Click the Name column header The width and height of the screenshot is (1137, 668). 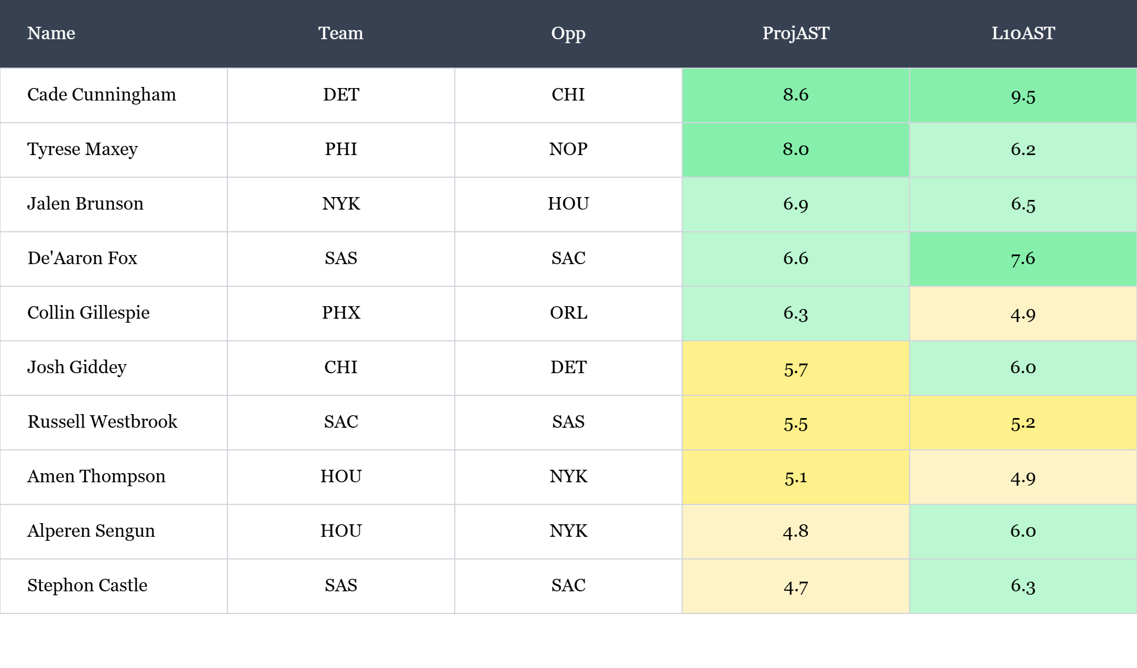pos(51,34)
